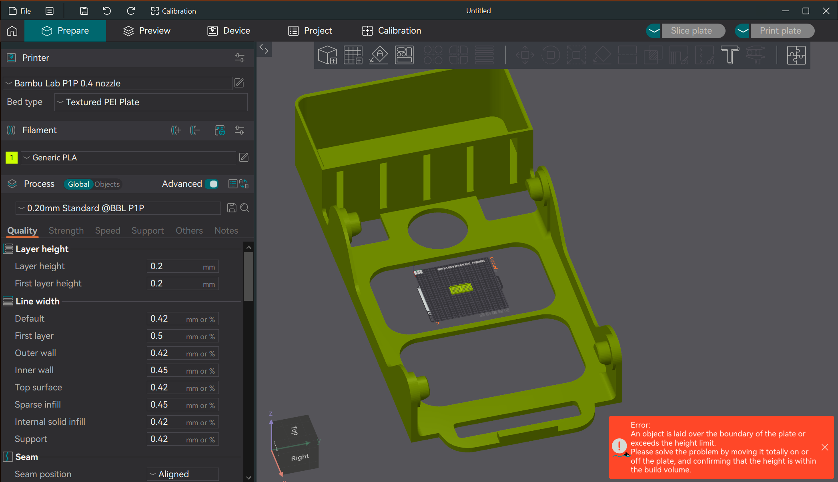Open the Strength settings tab
Screen dimensions: 838x482
pyautogui.click(x=66, y=231)
